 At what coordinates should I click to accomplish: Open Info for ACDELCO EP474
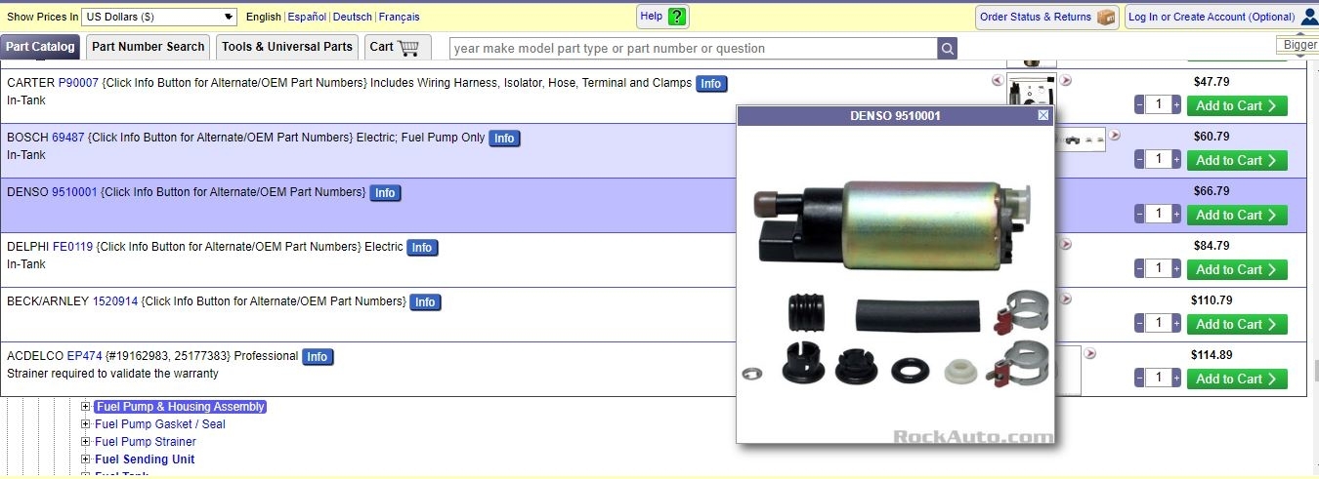click(x=318, y=357)
